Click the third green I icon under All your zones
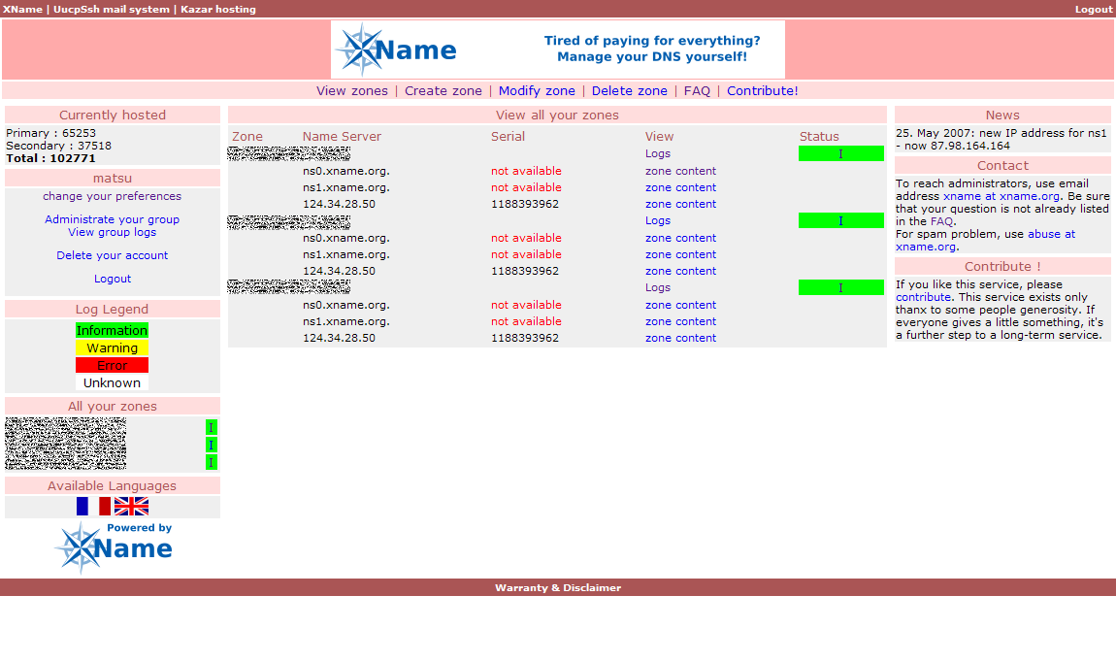The width and height of the screenshot is (1116, 662). (212, 462)
